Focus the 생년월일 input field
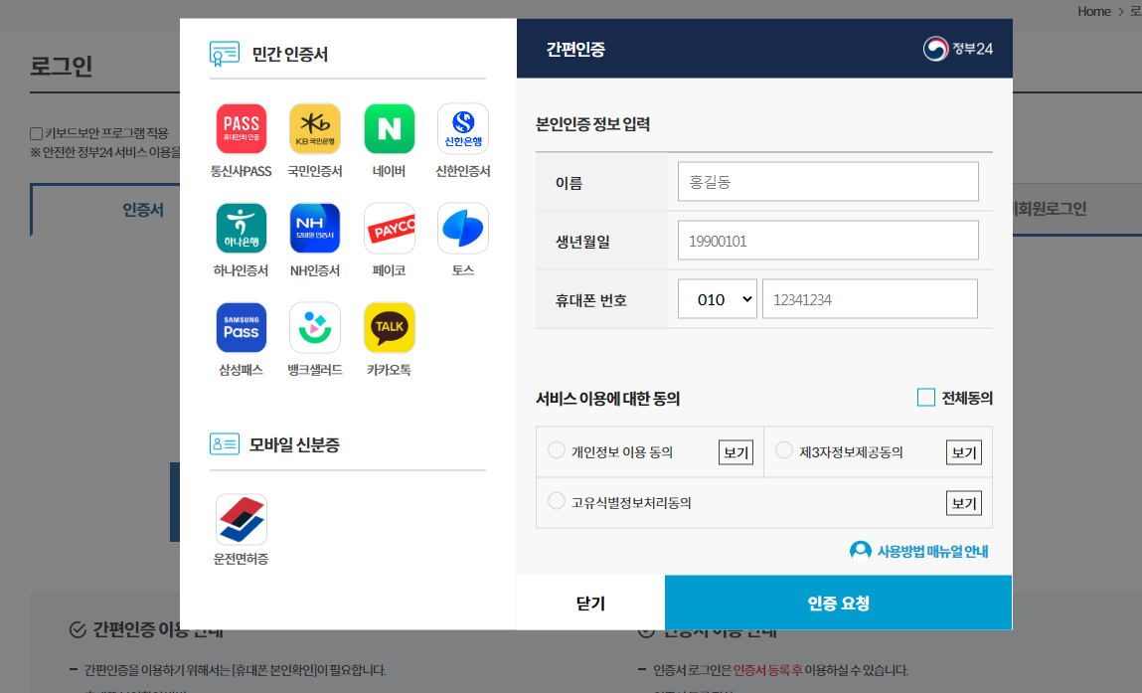 coord(828,240)
